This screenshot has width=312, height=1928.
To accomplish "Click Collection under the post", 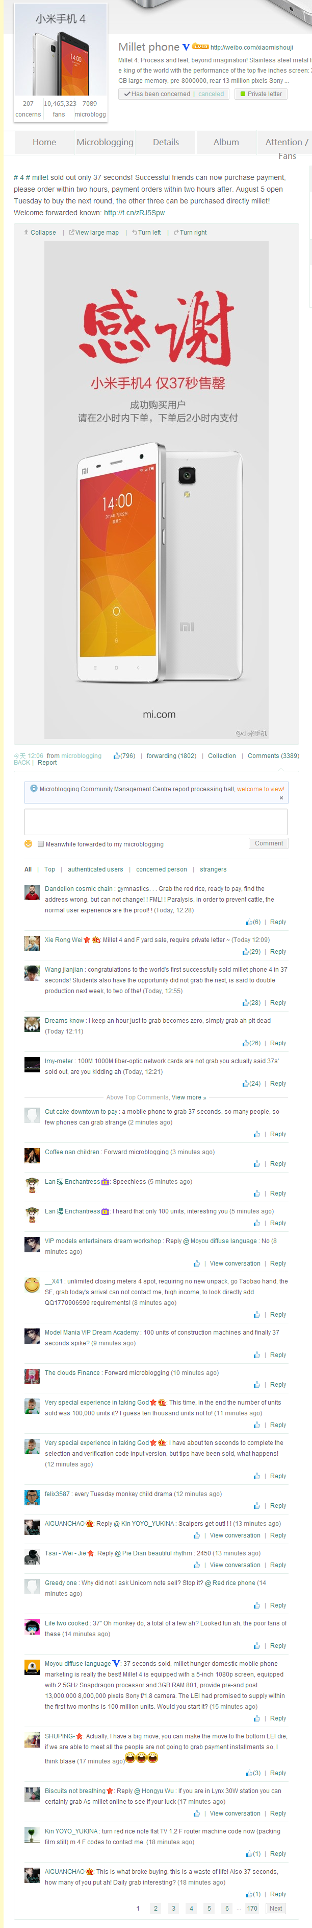I will [x=222, y=756].
